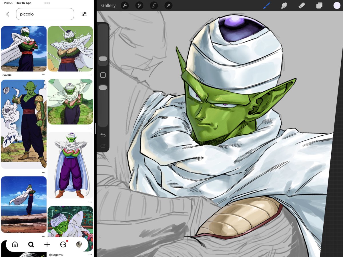343x257 pixels.
Task: Create new pin with plus icon
Action: [x=47, y=244]
